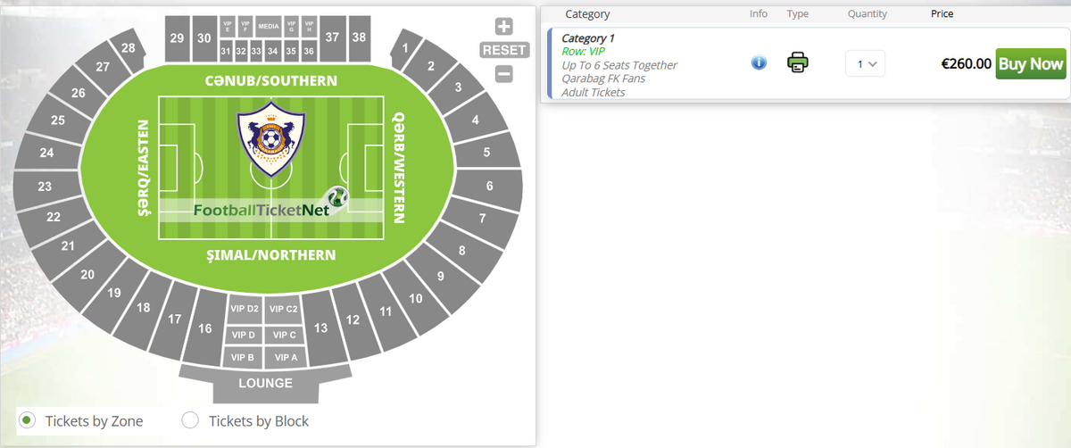1071x448 pixels.
Task: Select the Tickets by Zone radio button
Action: click(x=28, y=420)
